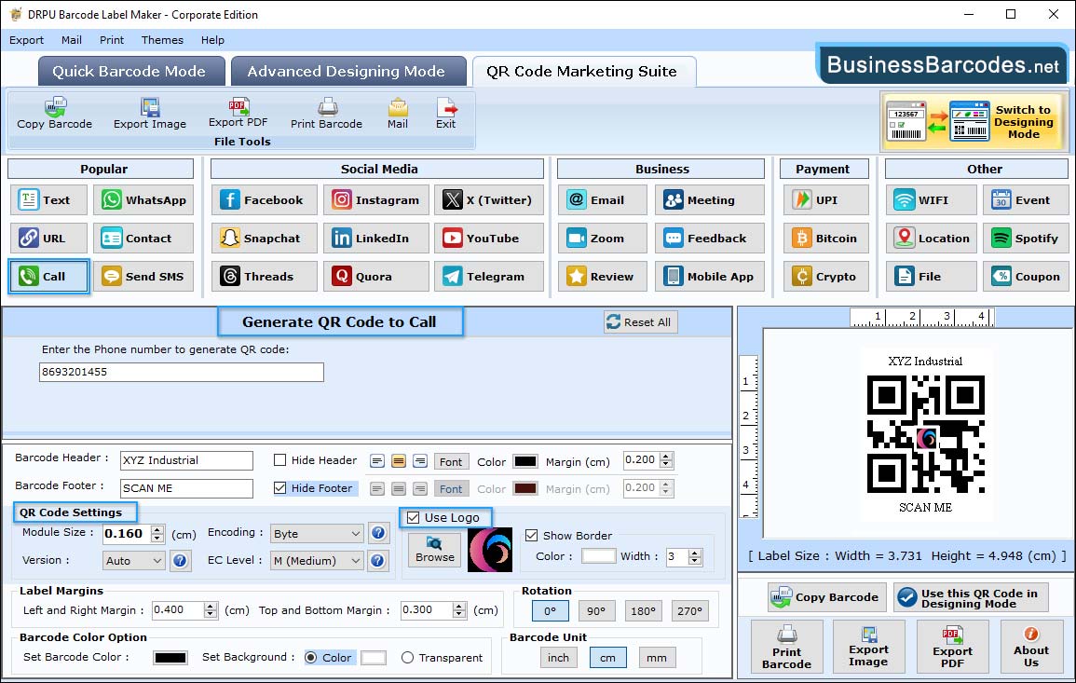This screenshot has height=683, width=1076.
Task: Pick the Set Barcode Color swatch
Action: (170, 658)
